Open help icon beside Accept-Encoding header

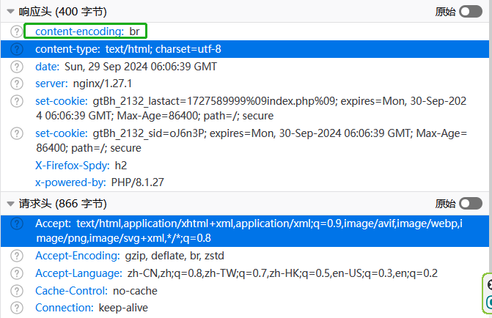point(17,256)
